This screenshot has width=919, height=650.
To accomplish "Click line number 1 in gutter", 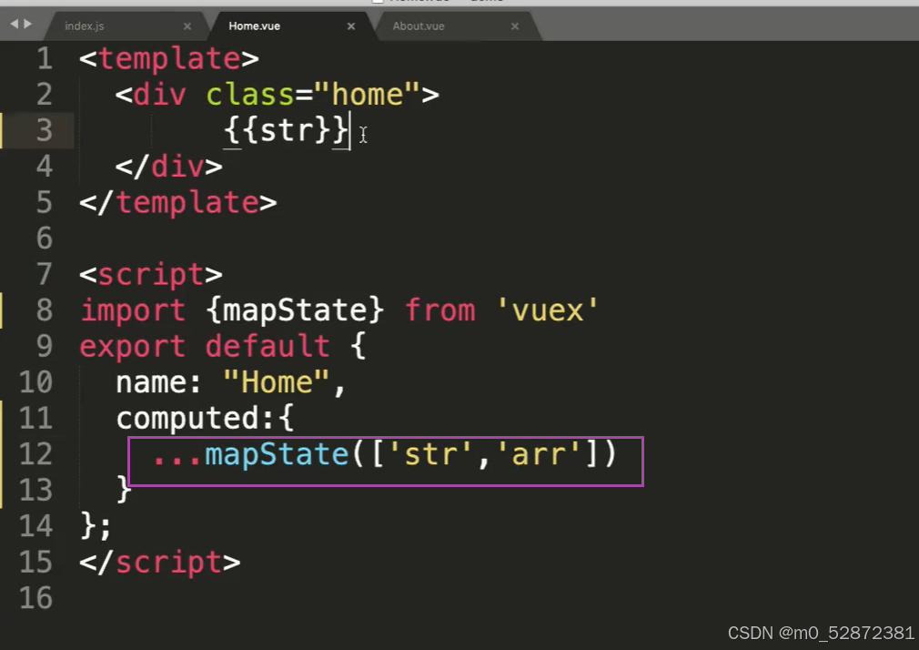I will (x=45, y=58).
